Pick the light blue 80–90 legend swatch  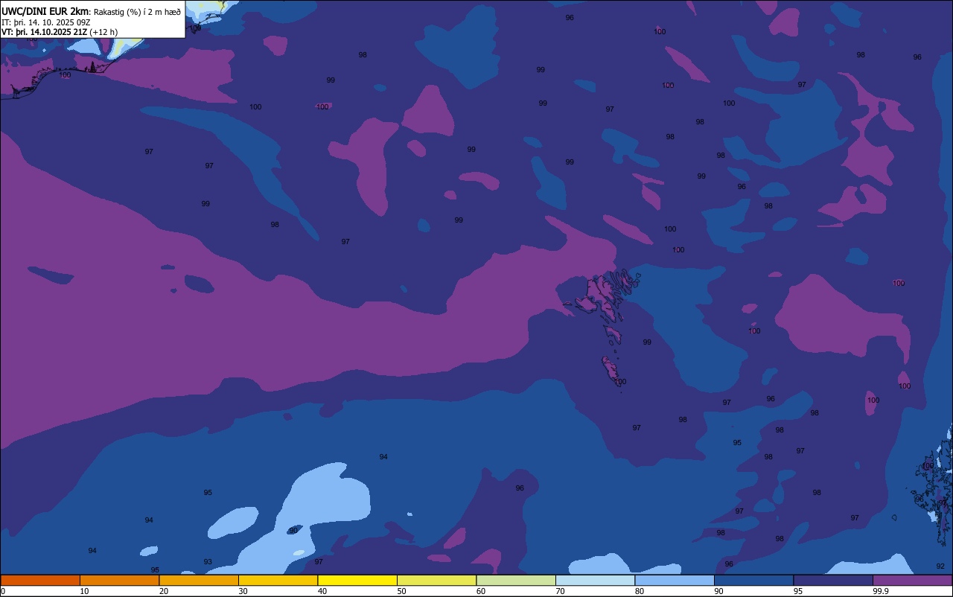pos(675,580)
